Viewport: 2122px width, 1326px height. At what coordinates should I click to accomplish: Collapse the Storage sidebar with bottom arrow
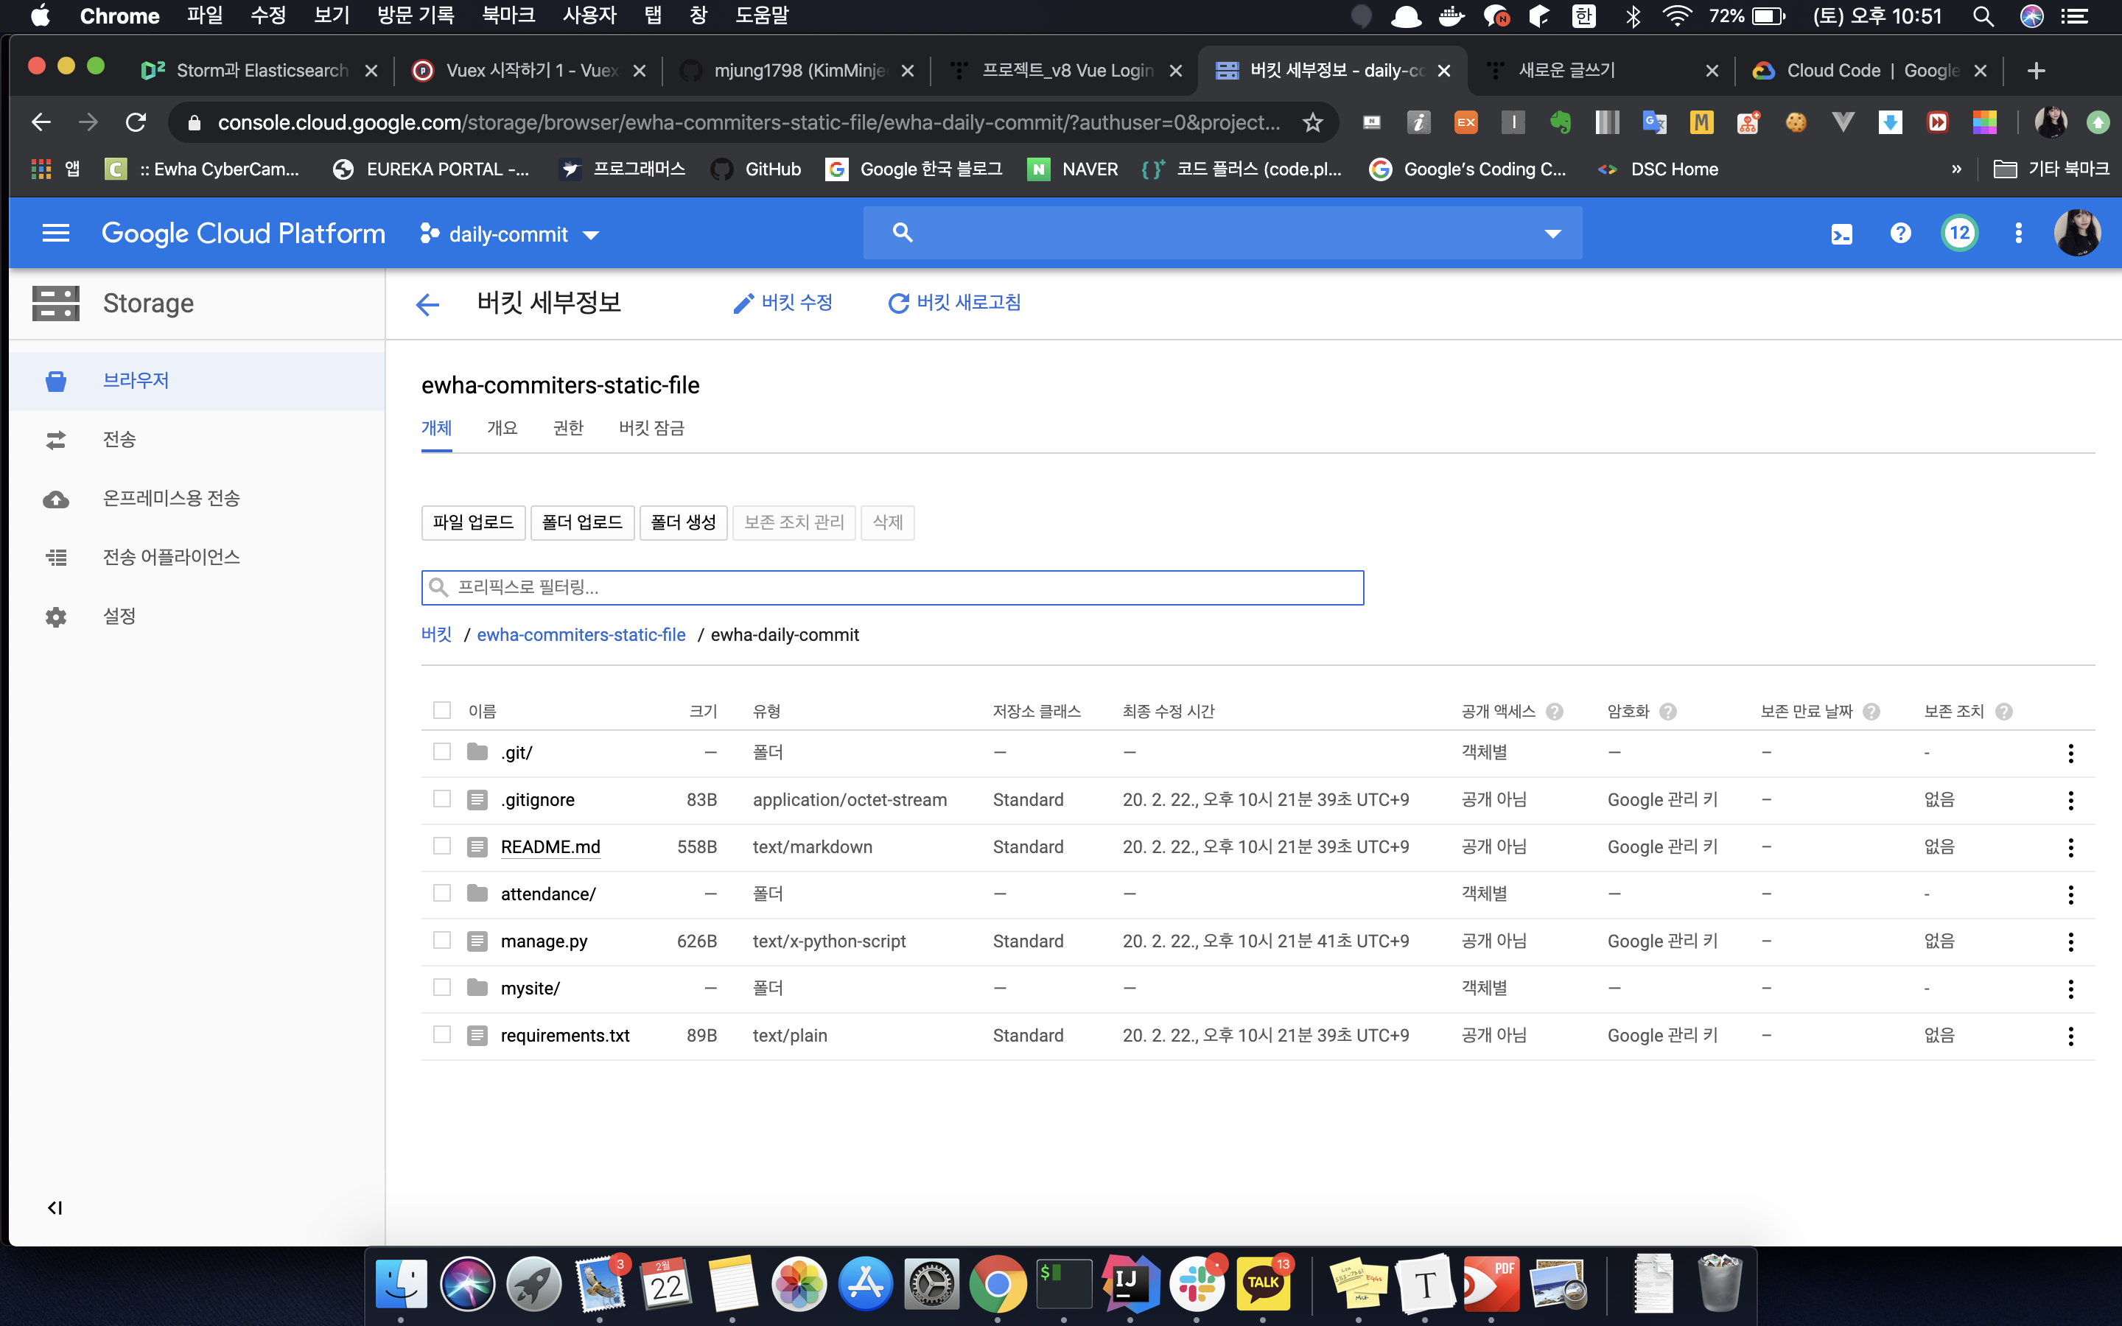click(x=55, y=1207)
